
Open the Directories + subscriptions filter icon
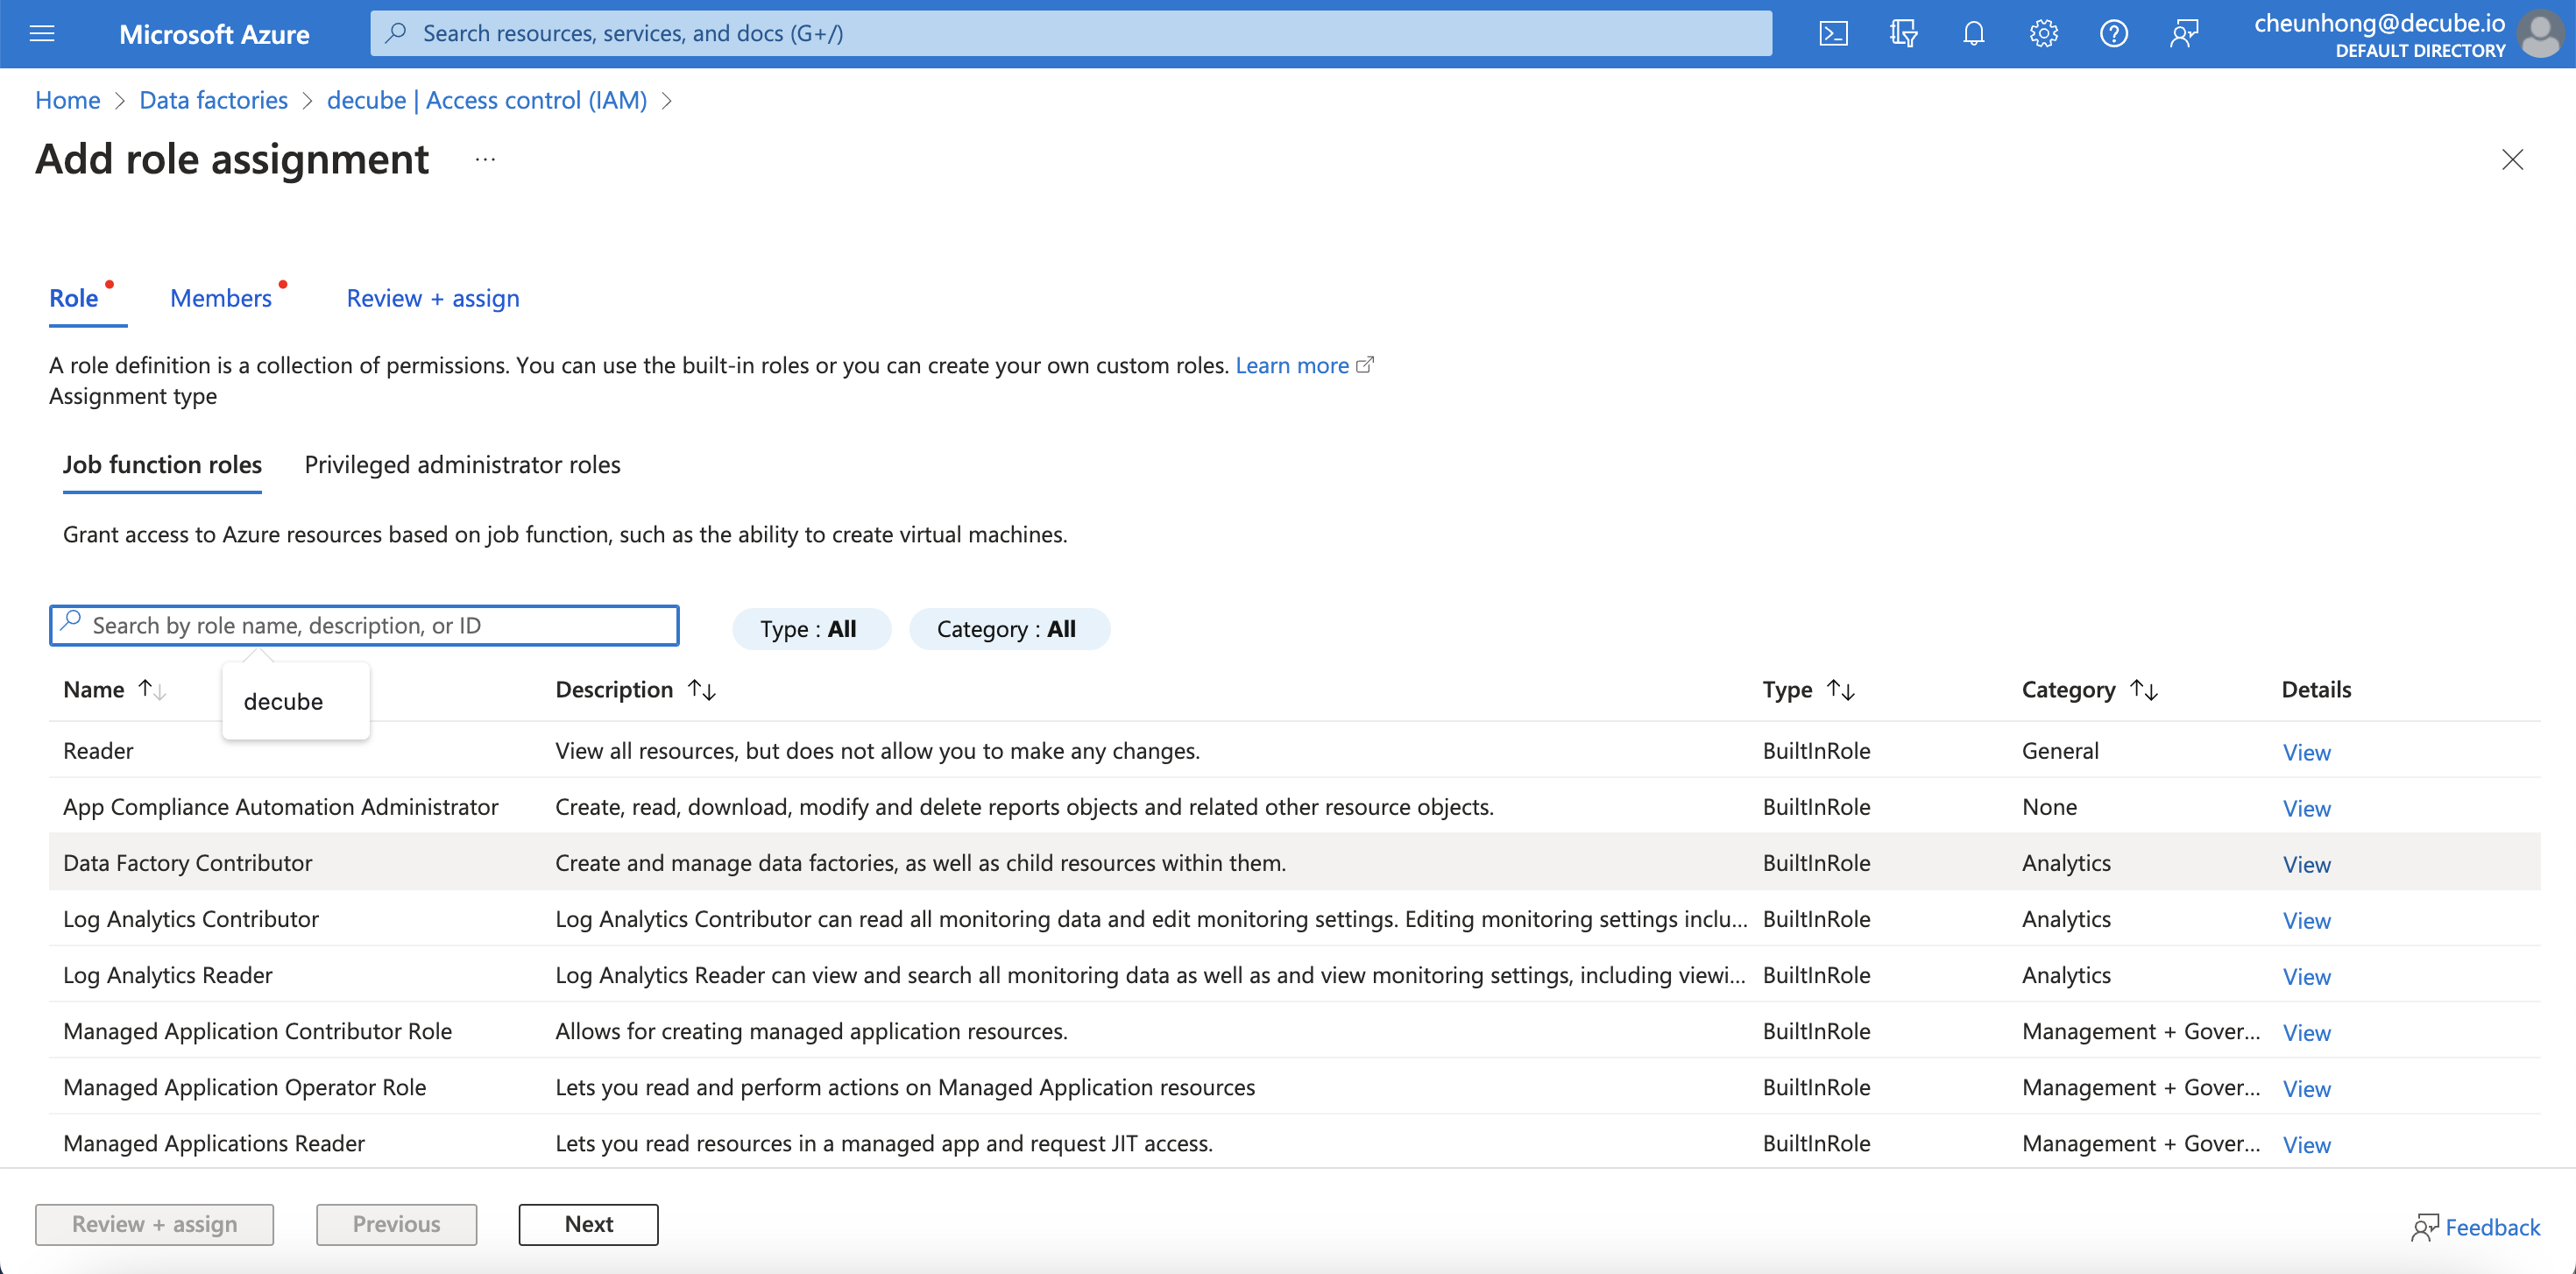(x=1902, y=34)
